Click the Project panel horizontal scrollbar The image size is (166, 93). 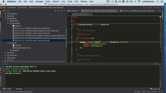[x=33, y=61]
